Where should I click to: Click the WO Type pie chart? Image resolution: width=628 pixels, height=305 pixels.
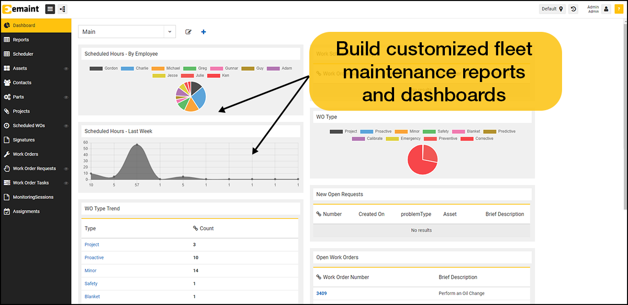pos(422,159)
